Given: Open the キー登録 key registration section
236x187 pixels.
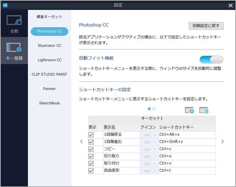Looking at the screenshot, I should pos(14,51).
